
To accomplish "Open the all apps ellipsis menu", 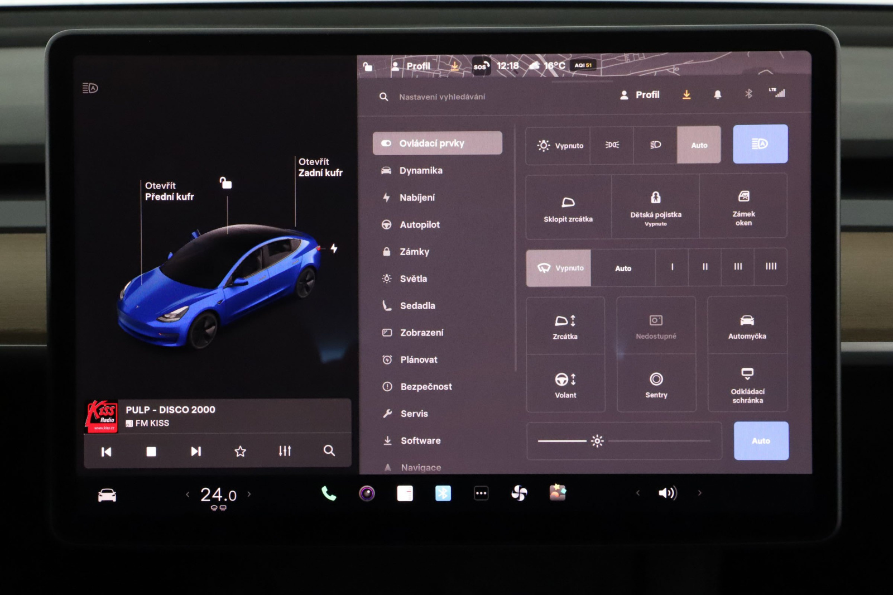I will [481, 493].
